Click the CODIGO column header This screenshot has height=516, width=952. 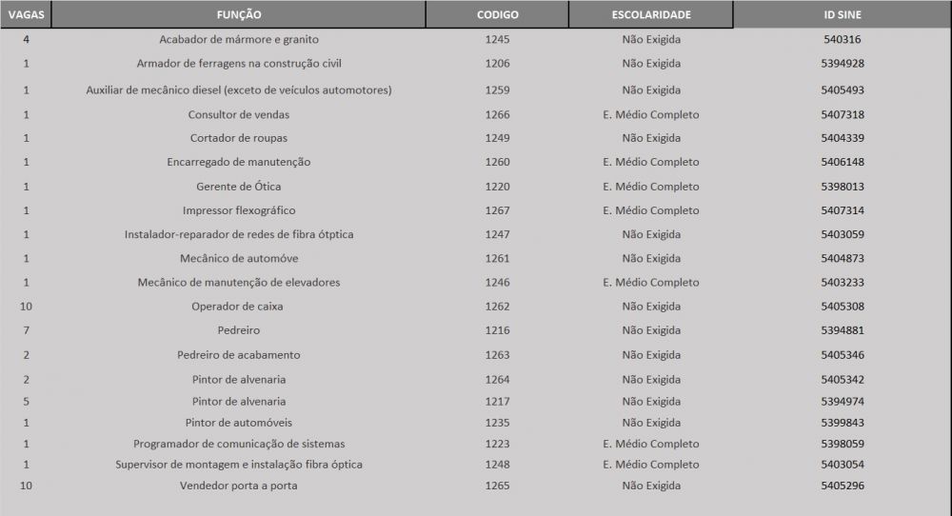pyautogui.click(x=497, y=15)
